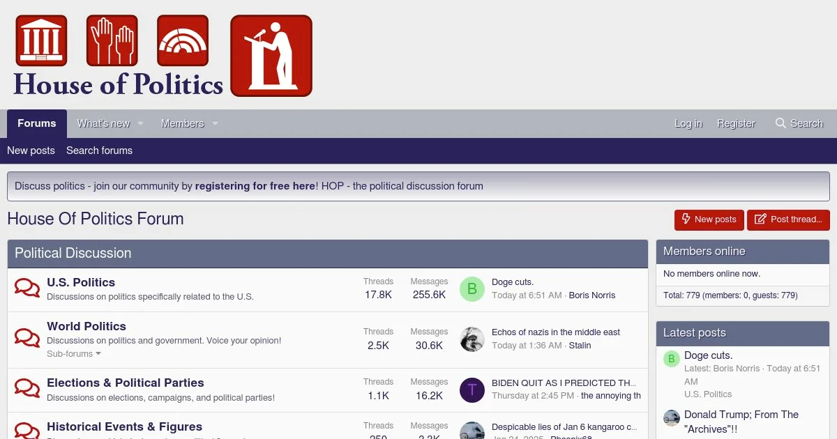Click the Log in link

coord(688,123)
